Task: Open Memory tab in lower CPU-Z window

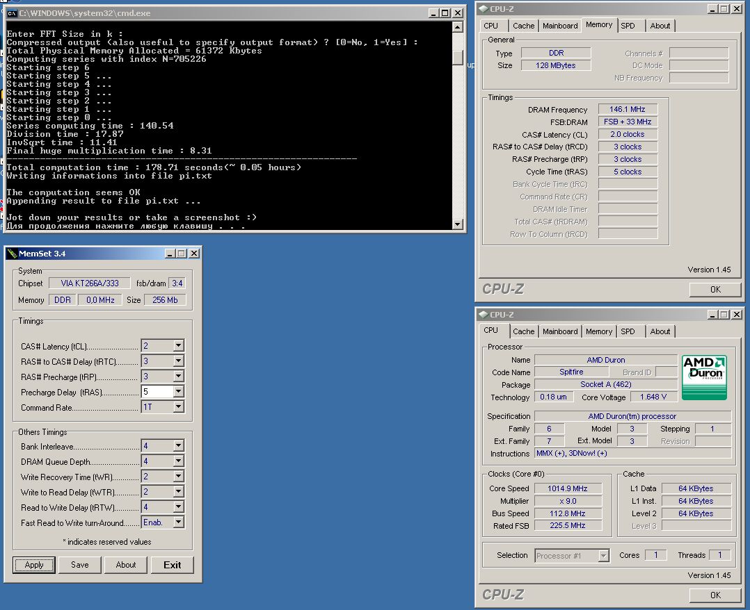Action: click(x=599, y=331)
